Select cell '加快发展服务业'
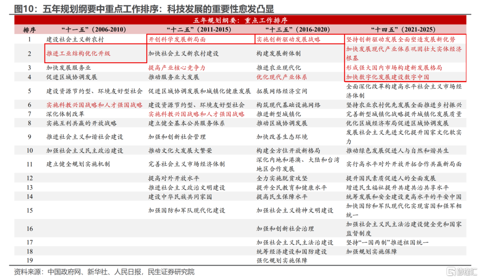The width and height of the screenshot is (480, 279). [68, 68]
